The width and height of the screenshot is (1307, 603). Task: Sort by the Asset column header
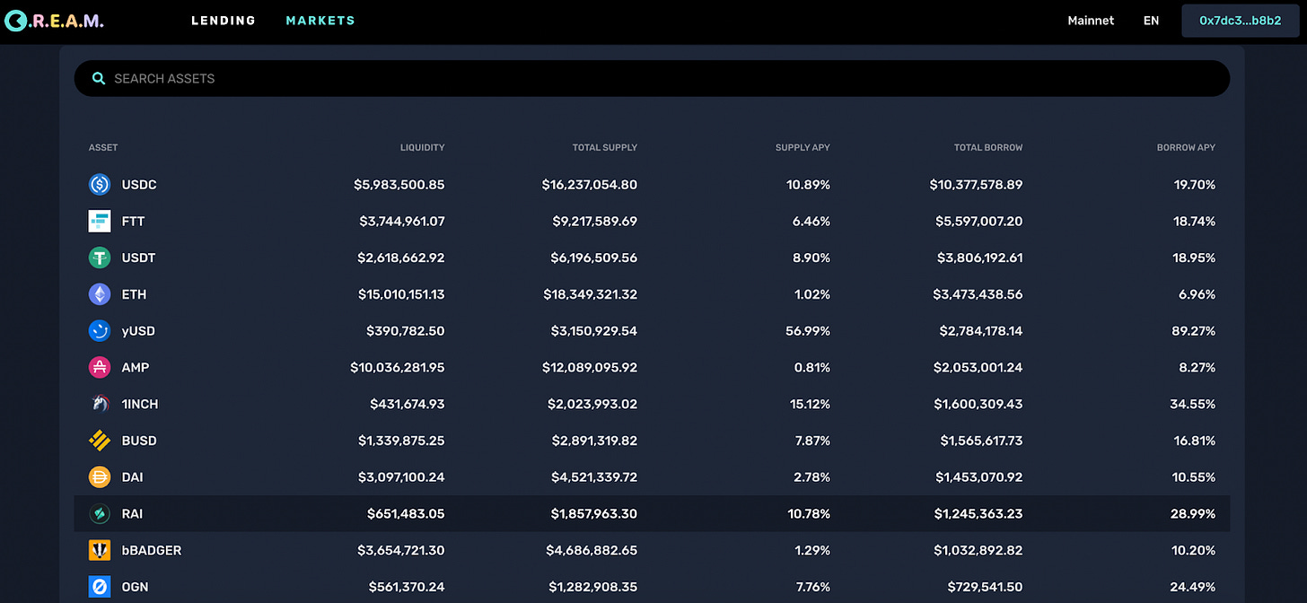click(x=103, y=147)
